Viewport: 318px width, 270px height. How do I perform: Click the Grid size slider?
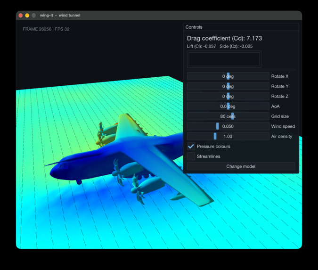(x=228, y=116)
